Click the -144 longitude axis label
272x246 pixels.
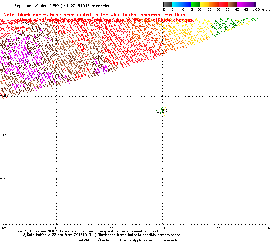tap(110, 228)
